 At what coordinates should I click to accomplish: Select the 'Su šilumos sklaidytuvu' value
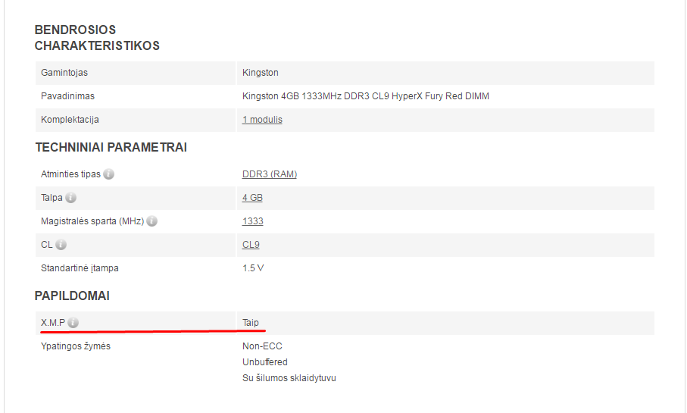pos(289,378)
